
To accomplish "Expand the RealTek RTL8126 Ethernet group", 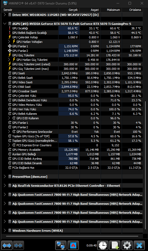I will pyautogui.click(x=5, y=185).
